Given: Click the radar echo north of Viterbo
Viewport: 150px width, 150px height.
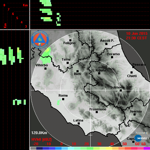Looking at the screenshot, I should 46,56.
